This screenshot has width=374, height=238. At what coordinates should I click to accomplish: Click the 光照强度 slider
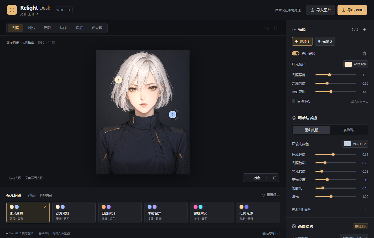coord(336,75)
